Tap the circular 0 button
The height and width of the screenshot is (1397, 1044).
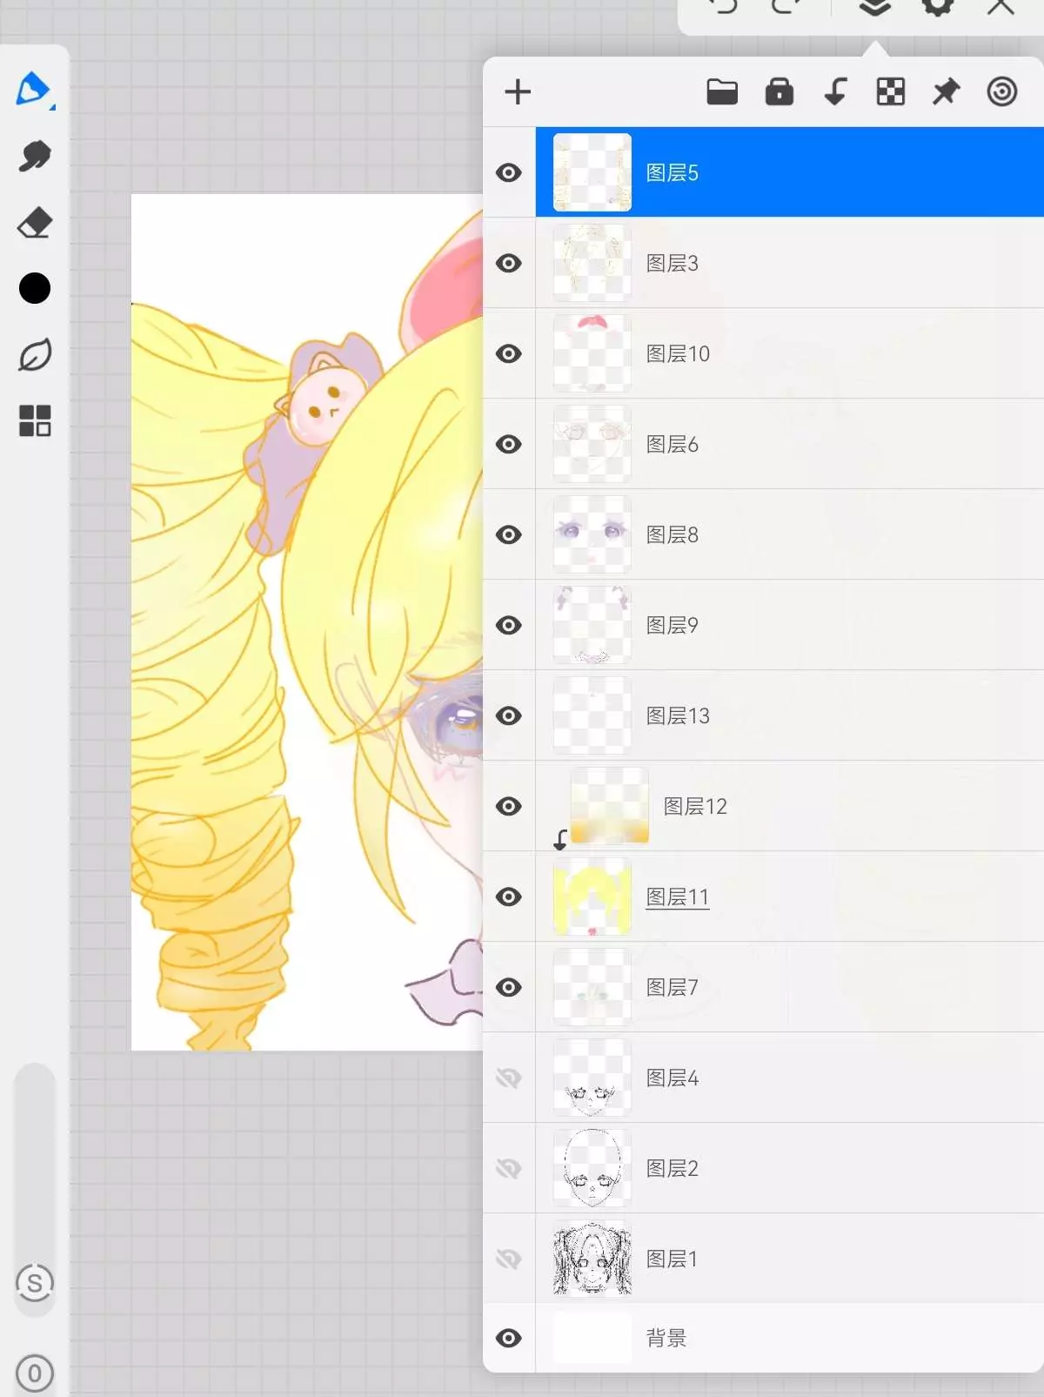(x=35, y=1373)
